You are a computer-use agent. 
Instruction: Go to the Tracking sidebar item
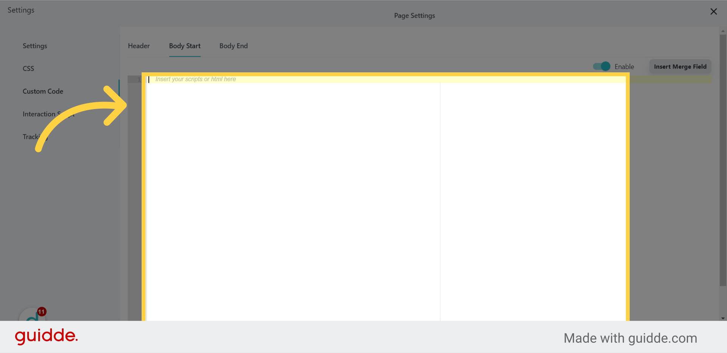pyautogui.click(x=31, y=137)
